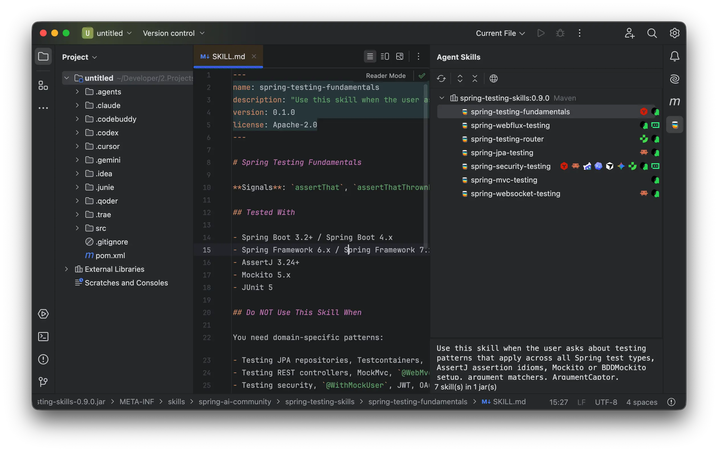The height and width of the screenshot is (452, 718).
Task: Run the current file
Action: point(541,33)
